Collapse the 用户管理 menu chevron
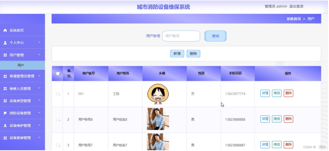This screenshot has width=329, height=151. (39, 55)
